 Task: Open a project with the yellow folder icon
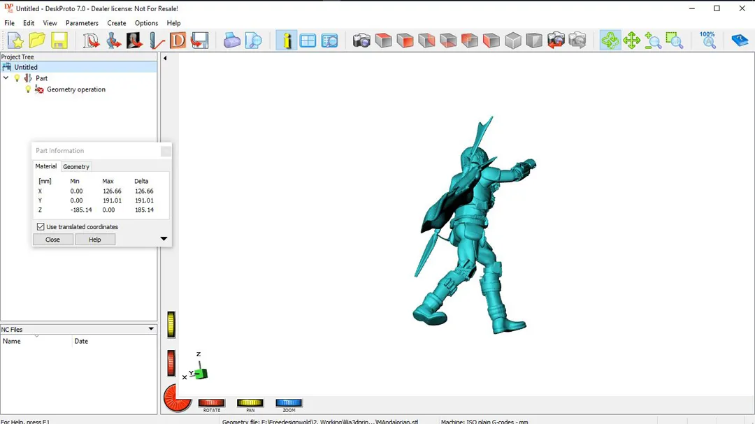37,41
